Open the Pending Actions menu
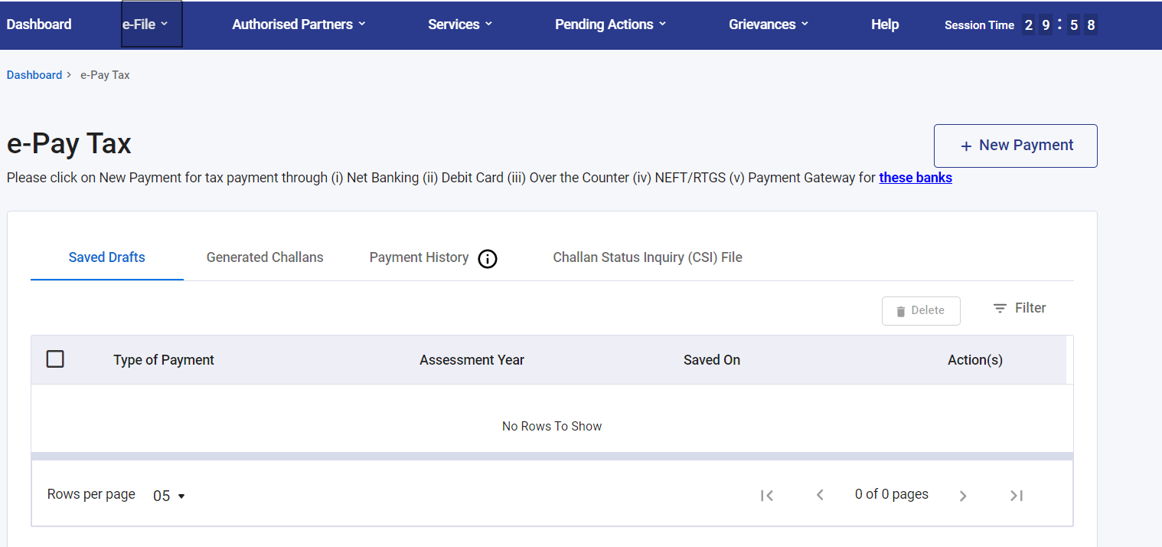Viewport: 1162px width, 547px height. tap(610, 25)
